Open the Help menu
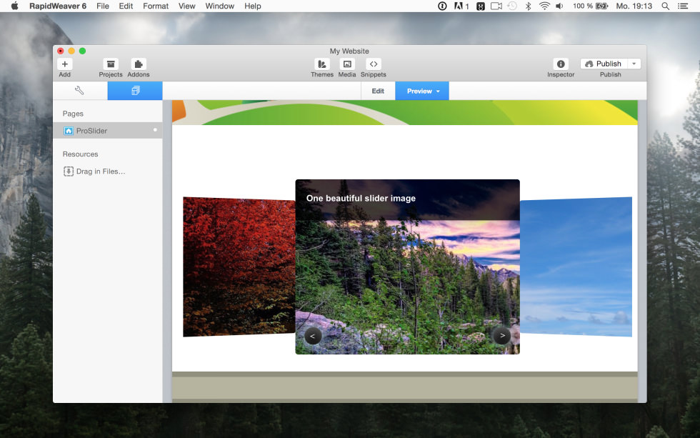 tap(253, 6)
